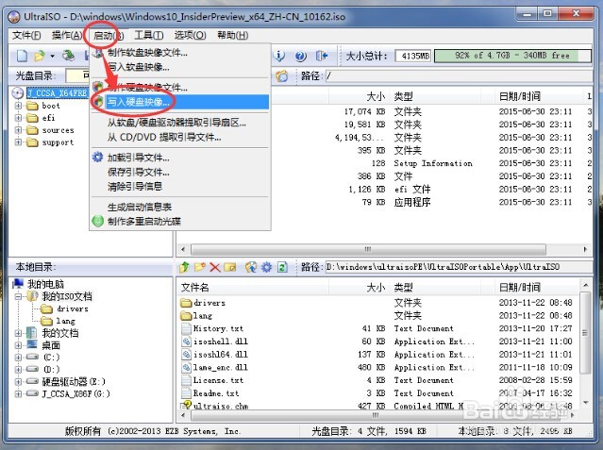This screenshot has width=603, height=450.
Task: Click the folder-with-clock icon beside upper path
Action: pos(281,75)
